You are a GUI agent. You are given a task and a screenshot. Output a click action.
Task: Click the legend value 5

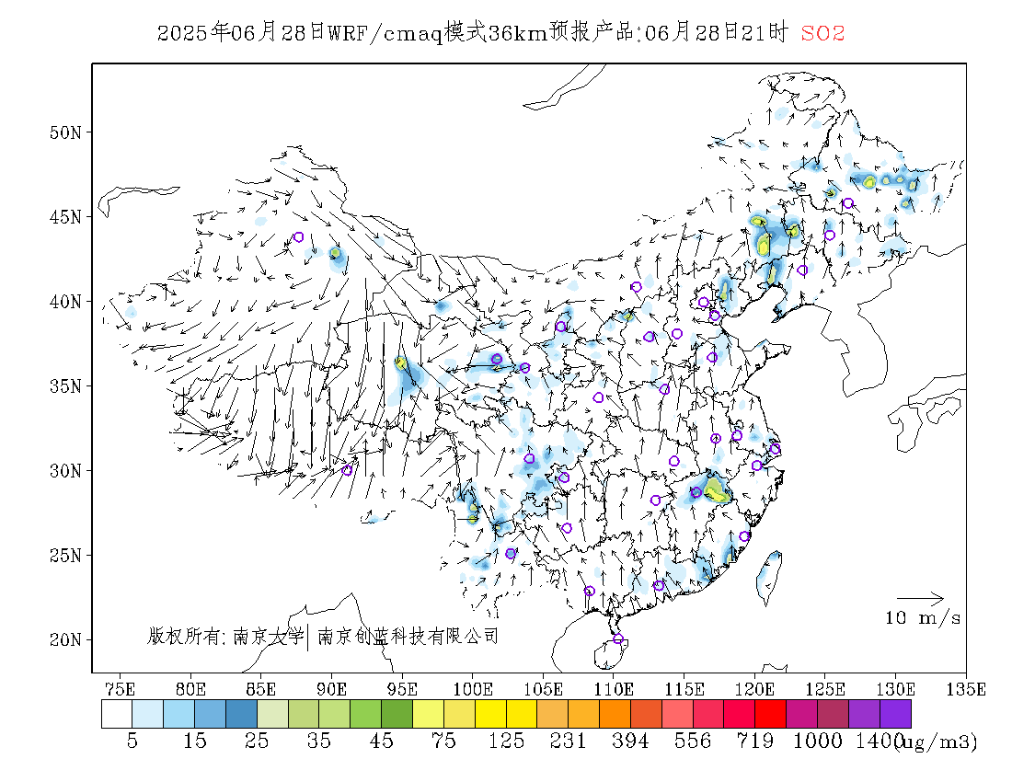(x=132, y=742)
